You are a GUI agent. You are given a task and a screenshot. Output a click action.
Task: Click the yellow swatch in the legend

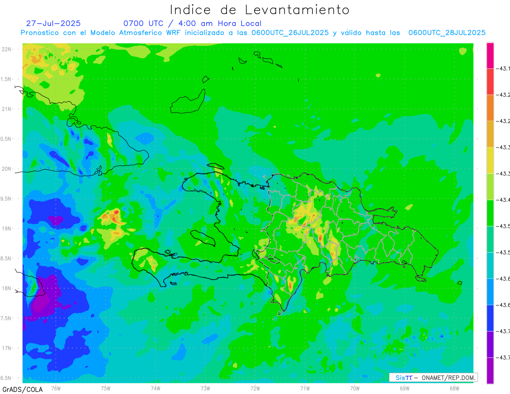[x=490, y=160]
